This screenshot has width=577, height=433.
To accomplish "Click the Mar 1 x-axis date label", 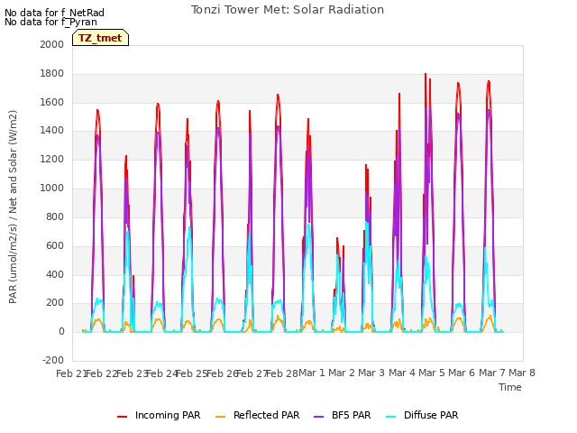I will (312, 373).
